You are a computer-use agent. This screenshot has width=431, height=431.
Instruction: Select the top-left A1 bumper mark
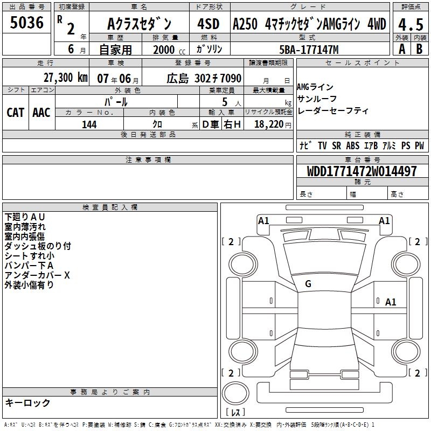263,220
